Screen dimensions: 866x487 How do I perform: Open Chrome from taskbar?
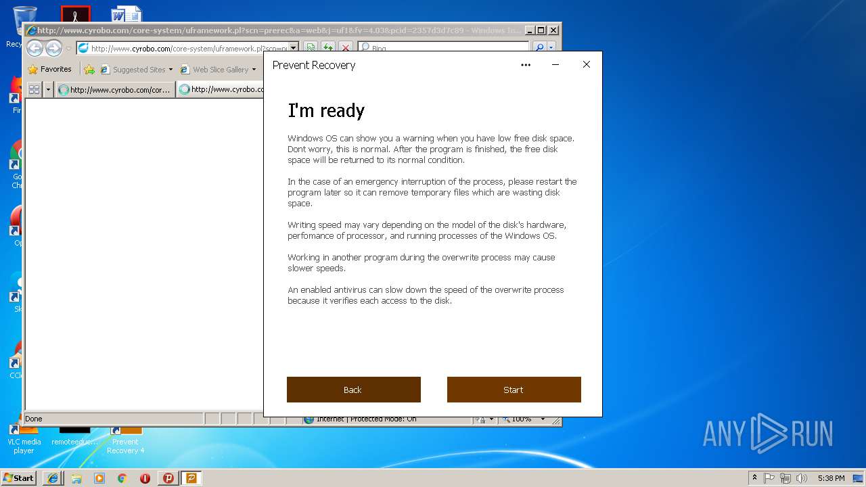coord(122,478)
